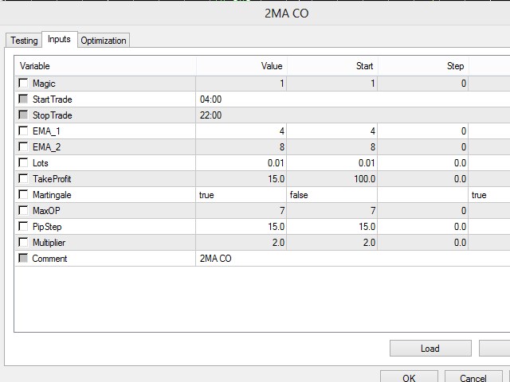Select the TakeProfit step cell 0.0
510x382 pixels.
coord(423,179)
